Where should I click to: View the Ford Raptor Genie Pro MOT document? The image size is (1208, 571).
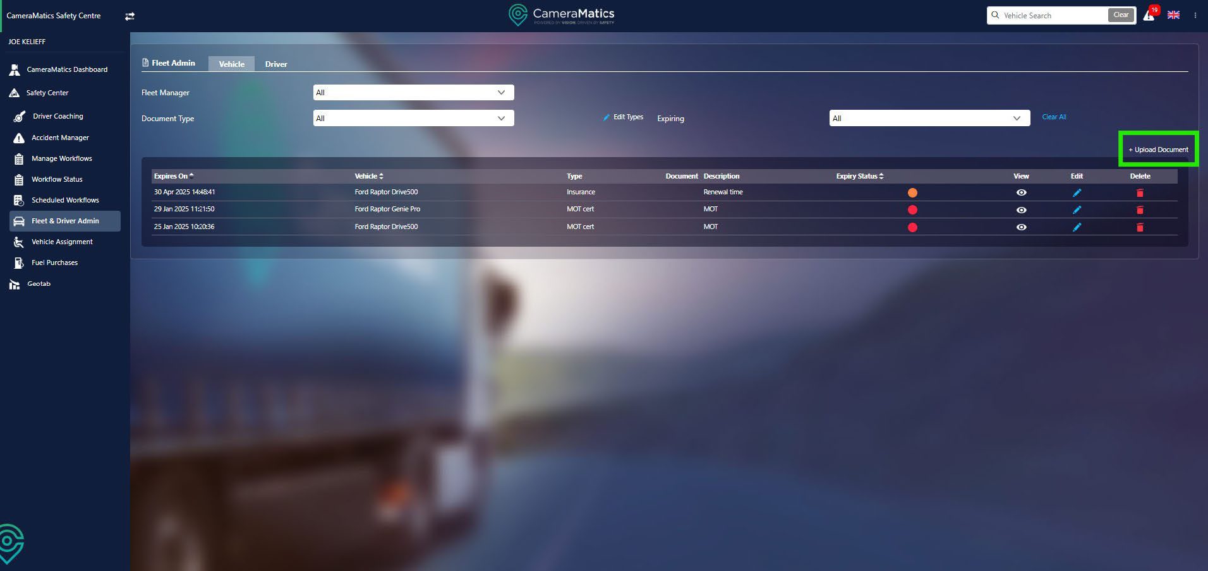pos(1021,210)
